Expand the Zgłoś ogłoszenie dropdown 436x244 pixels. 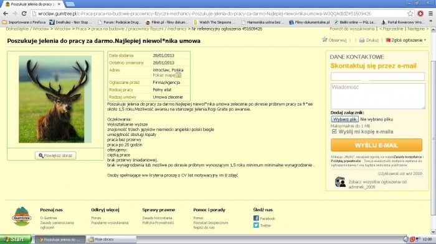(406, 40)
